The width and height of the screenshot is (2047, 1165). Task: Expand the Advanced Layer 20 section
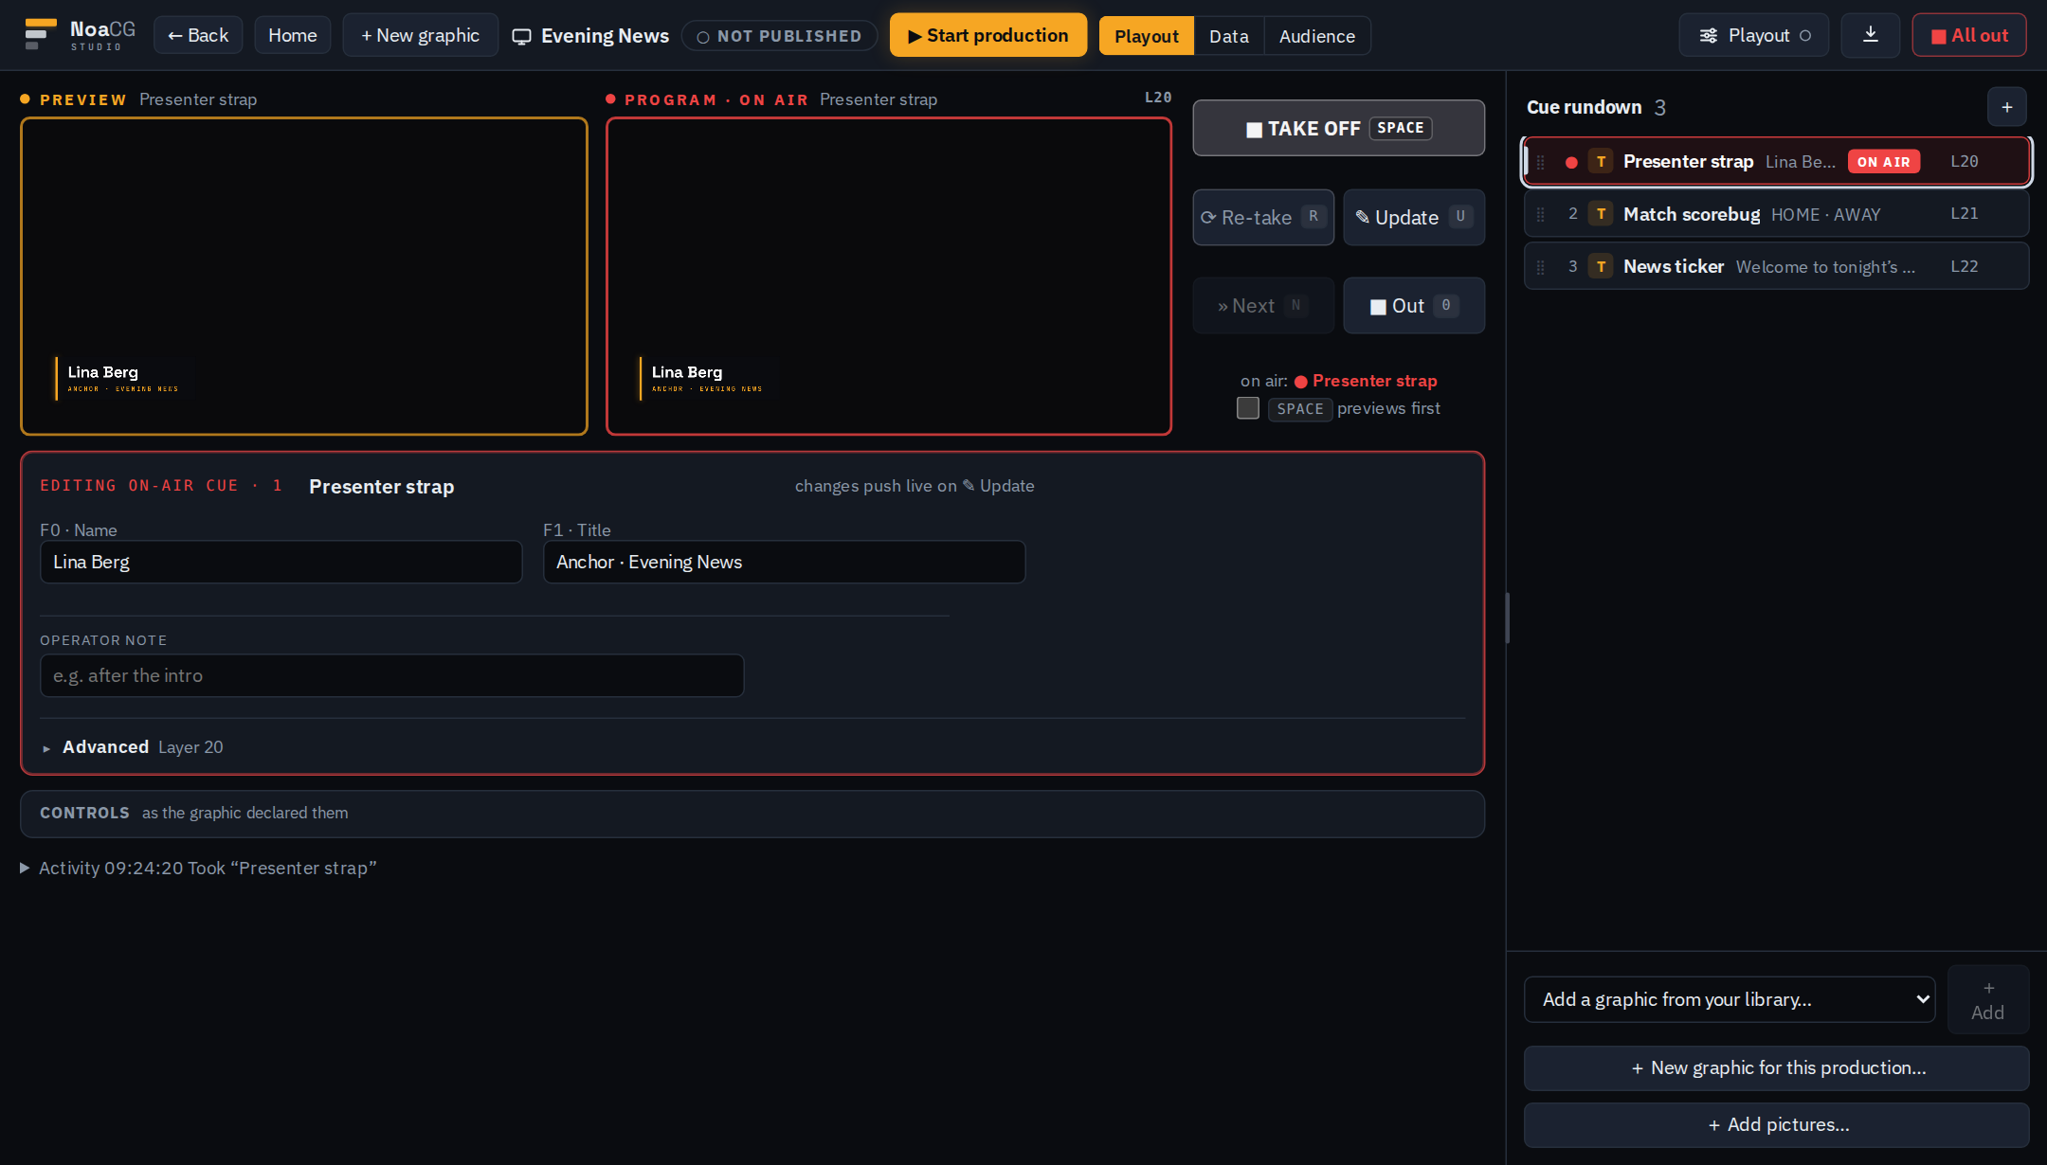[x=133, y=747]
